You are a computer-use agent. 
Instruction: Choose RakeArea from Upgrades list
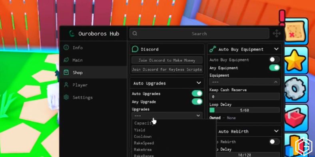pyautogui.click(x=174, y=149)
